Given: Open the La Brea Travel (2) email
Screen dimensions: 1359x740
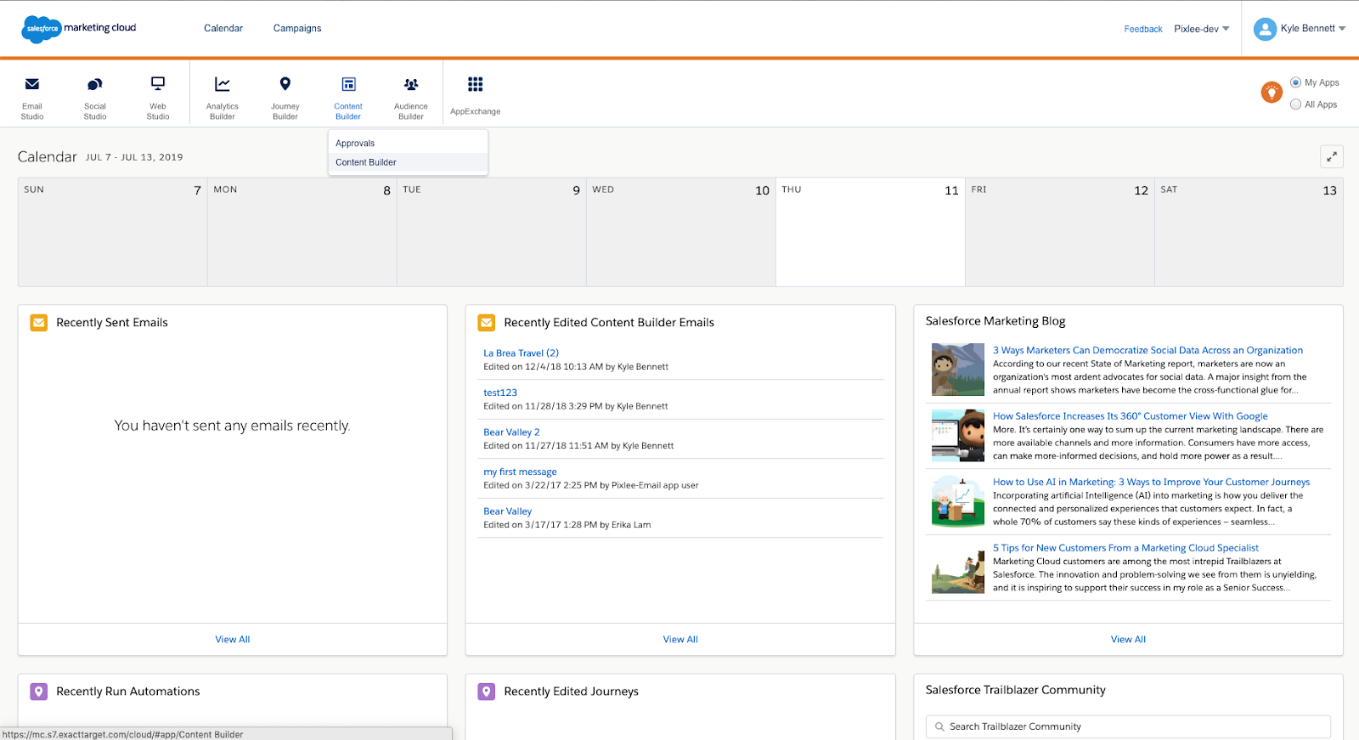Looking at the screenshot, I should coord(521,353).
